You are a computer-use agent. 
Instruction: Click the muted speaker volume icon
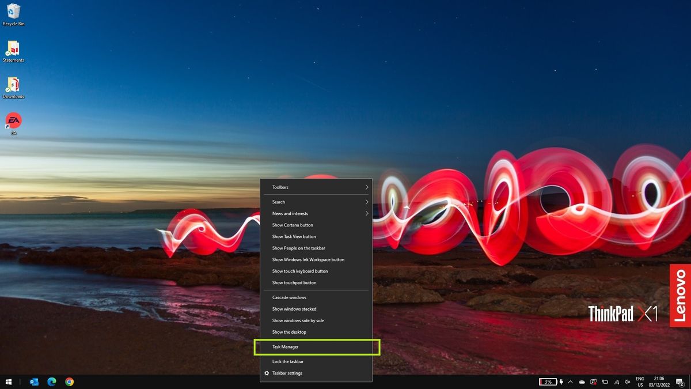[x=627, y=382]
